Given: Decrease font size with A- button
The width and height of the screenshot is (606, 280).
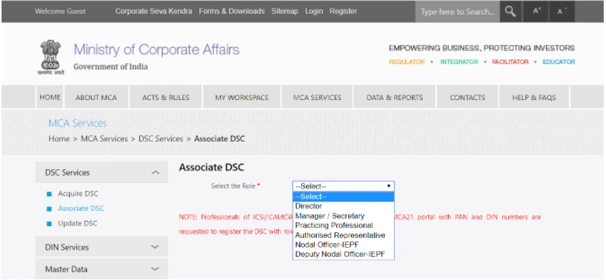Looking at the screenshot, I should pos(561,12).
